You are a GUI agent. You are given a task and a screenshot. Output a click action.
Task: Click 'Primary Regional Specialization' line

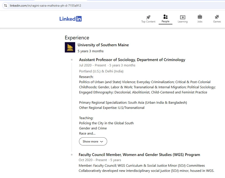click(x=133, y=102)
